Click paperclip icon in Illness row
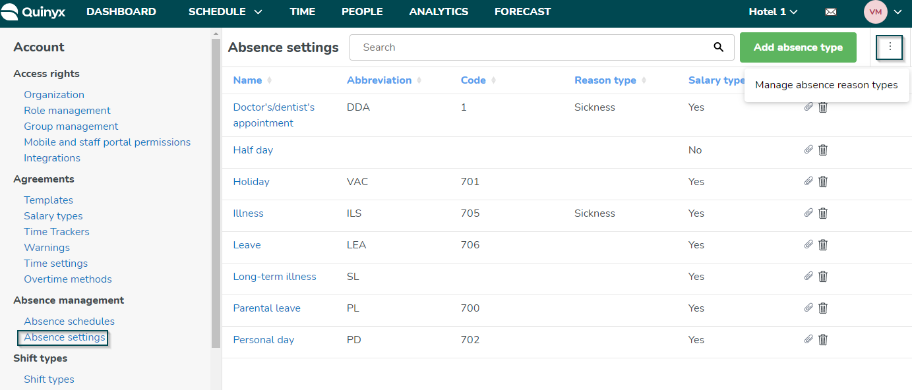Screen dimensions: 912x390 808,213
